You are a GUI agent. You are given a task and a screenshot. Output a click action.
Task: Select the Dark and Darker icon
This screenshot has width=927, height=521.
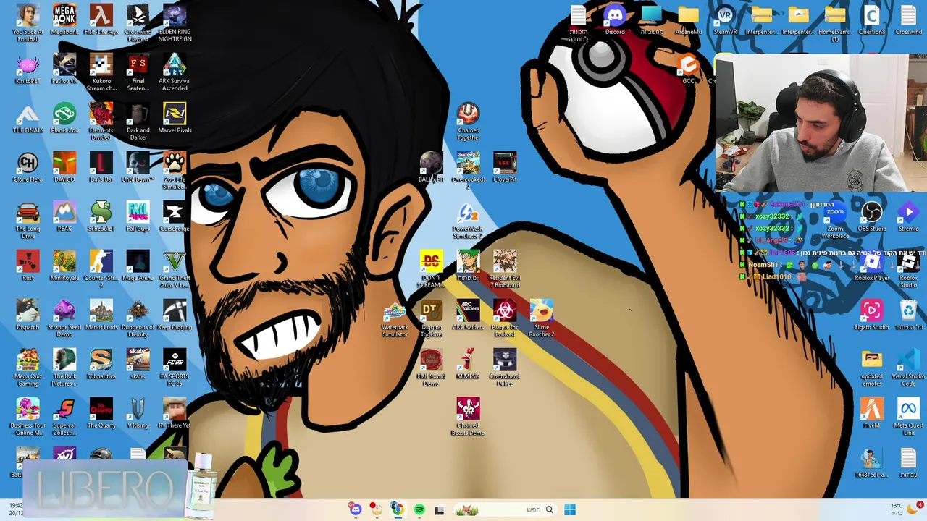138,122
